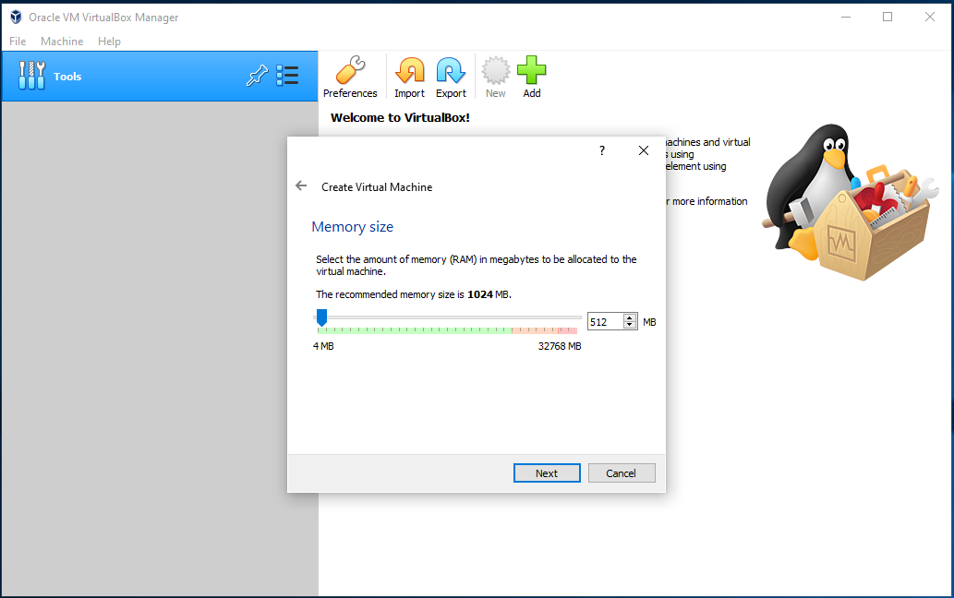
Task: Open the File menu
Action: coord(18,42)
